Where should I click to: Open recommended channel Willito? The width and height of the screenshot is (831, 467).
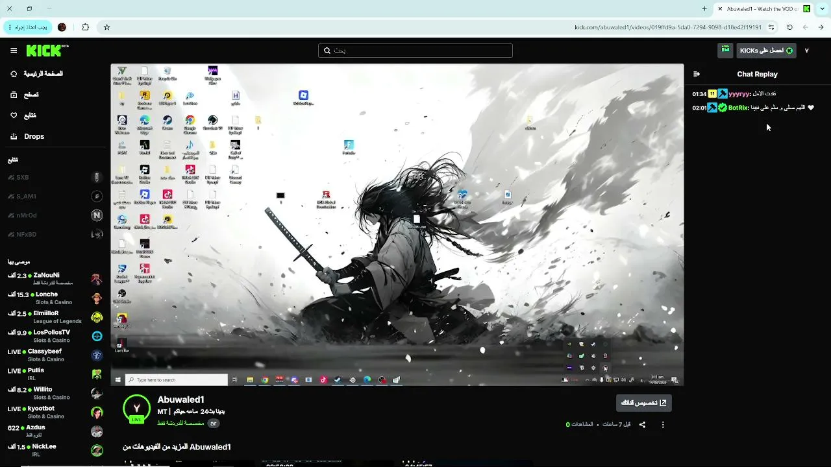click(55, 393)
